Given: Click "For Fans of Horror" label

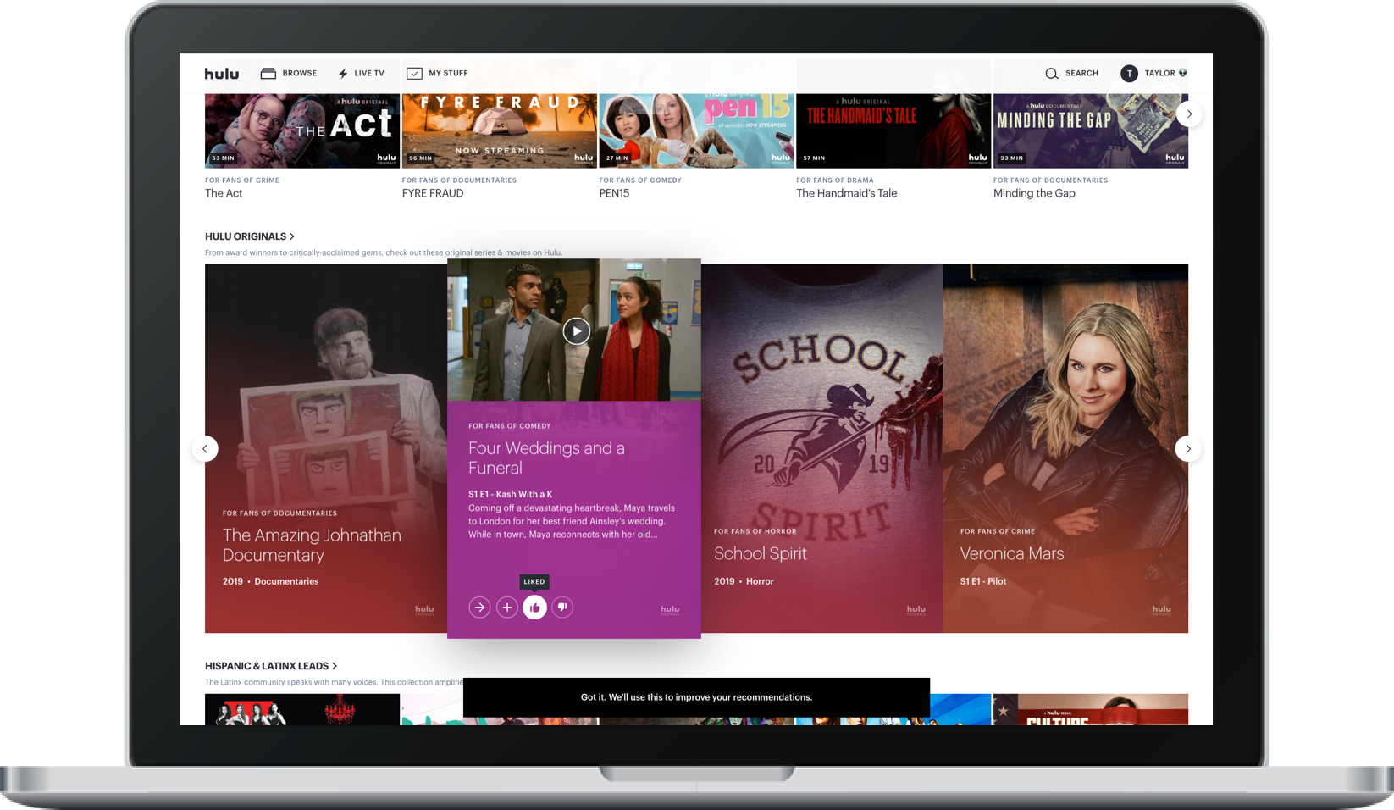Looking at the screenshot, I should pyautogui.click(x=755, y=532).
